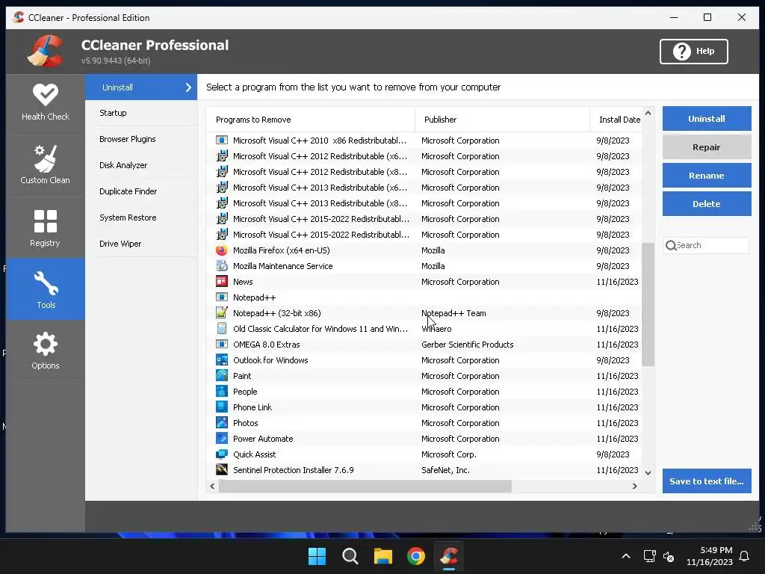Open the Drive Wiper tab
This screenshot has height=574, width=765.
click(141, 244)
